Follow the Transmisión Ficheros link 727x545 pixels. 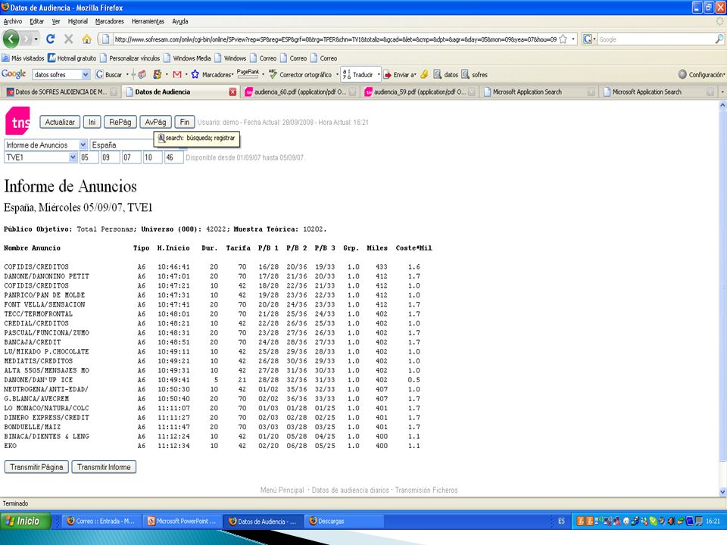click(426, 490)
